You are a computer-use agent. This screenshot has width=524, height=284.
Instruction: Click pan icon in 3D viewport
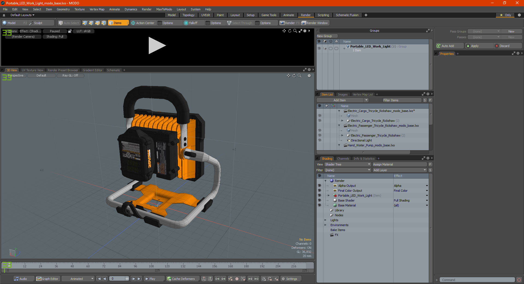pyautogui.click(x=288, y=76)
